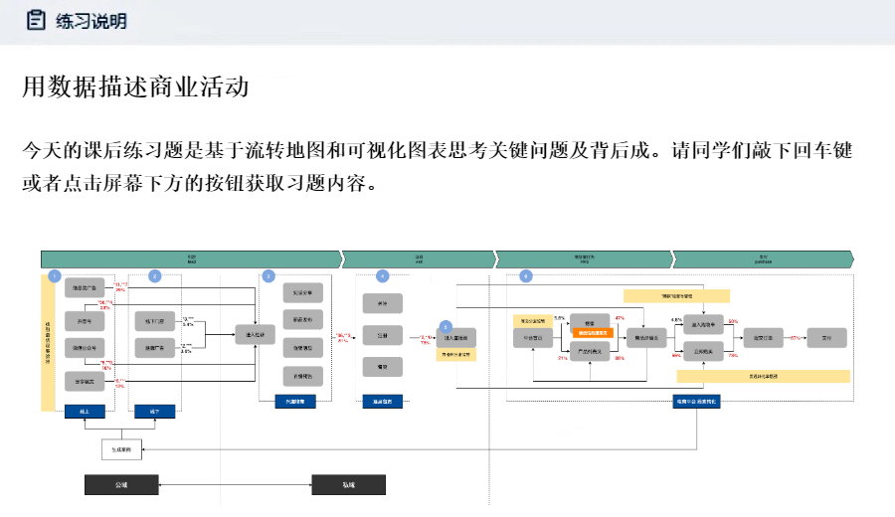Screen dimensions: 895x517
Task: Click the 线下门店 node
Action: tap(154, 320)
